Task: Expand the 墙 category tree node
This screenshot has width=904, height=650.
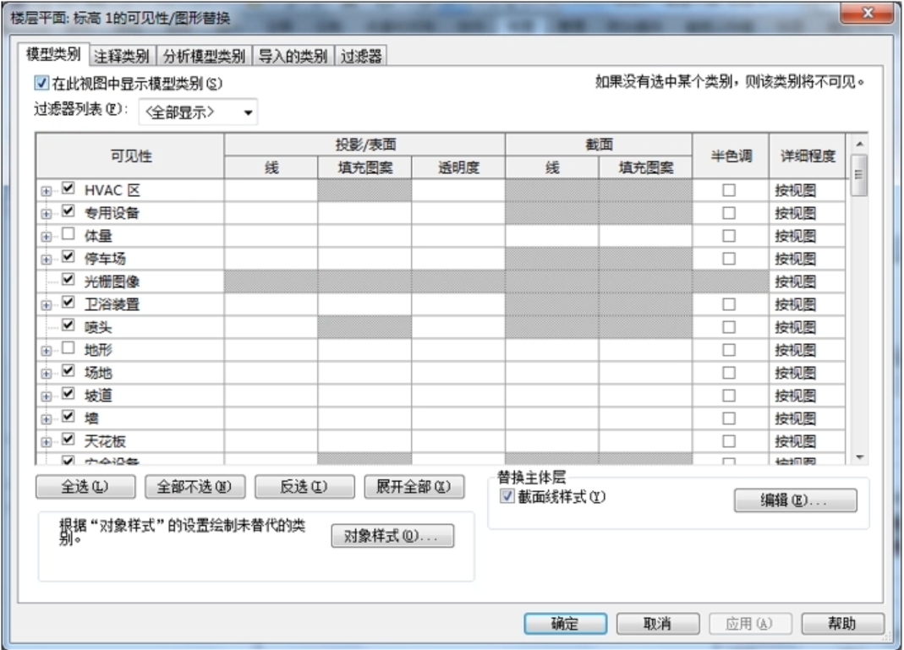Action: tap(46, 418)
